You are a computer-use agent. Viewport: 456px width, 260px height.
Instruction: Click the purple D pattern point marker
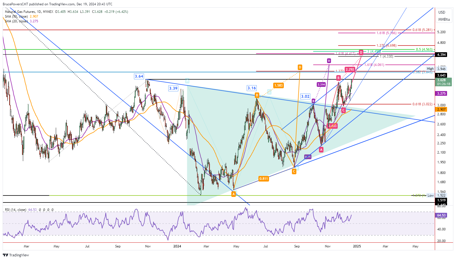[329, 61]
